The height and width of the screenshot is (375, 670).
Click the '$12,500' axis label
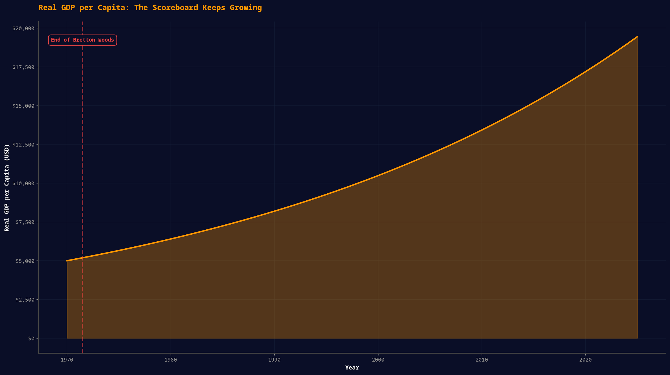coord(23,145)
